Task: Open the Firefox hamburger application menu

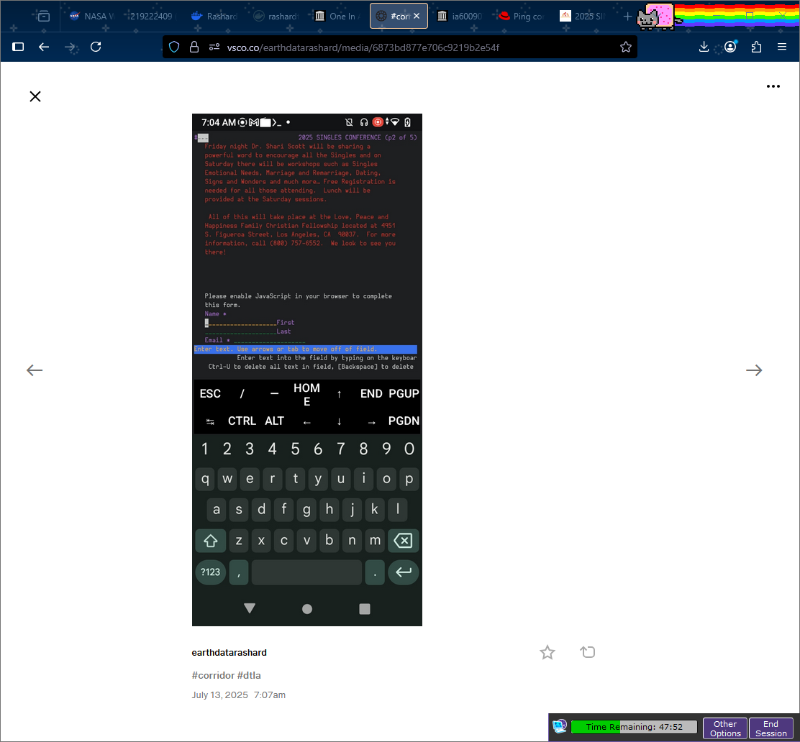Action: 782,47
